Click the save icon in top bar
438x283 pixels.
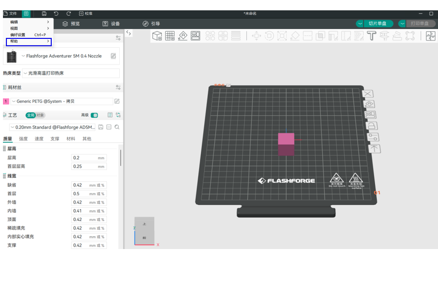pos(44,14)
